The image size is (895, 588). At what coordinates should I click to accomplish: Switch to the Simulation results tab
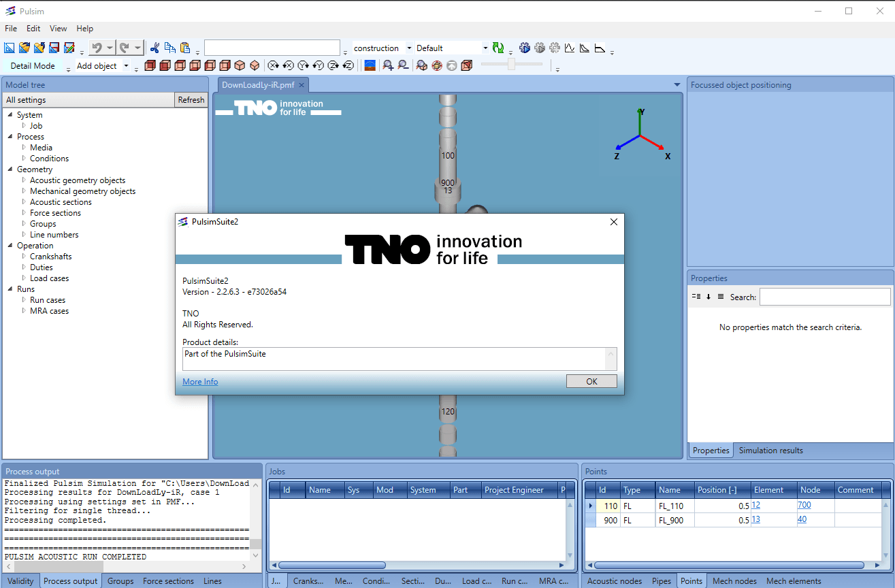(x=771, y=451)
